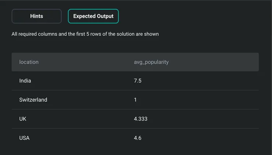Click 'first 5 rows' phrase in description
This screenshot has width=272, height=155.
pos(86,34)
